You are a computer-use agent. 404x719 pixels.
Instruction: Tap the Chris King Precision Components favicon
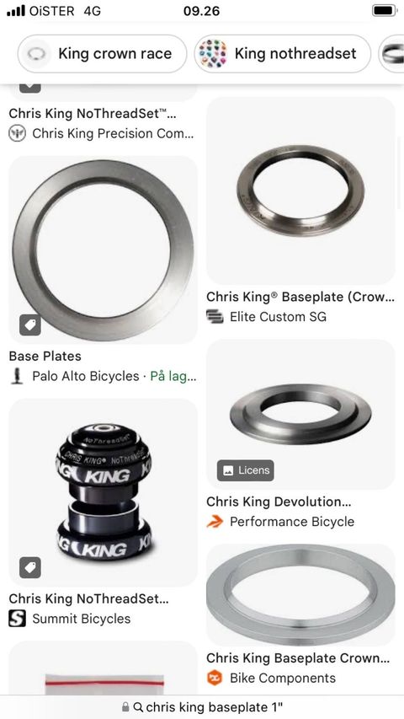[17, 133]
